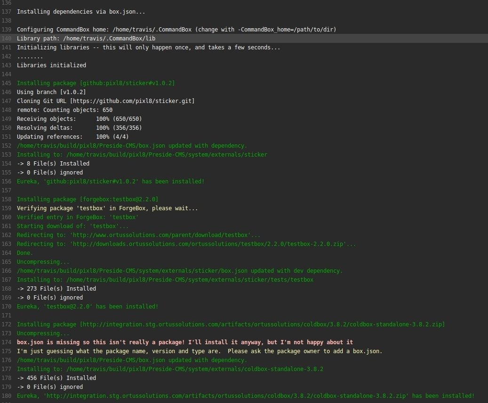Click line number 176 in gutter
The width and height of the screenshot is (488, 403).
6,360
